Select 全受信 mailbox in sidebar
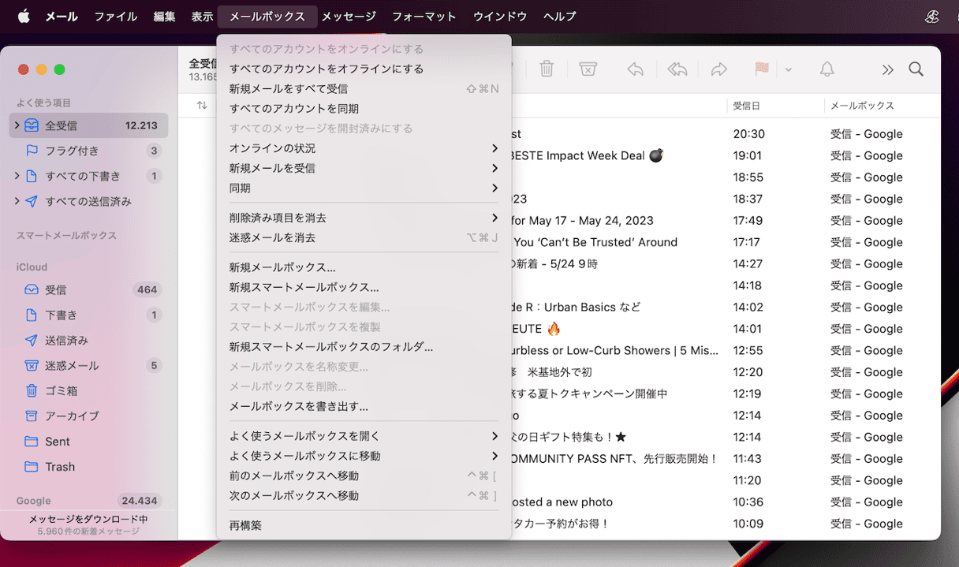The height and width of the screenshot is (567, 959). pos(88,125)
